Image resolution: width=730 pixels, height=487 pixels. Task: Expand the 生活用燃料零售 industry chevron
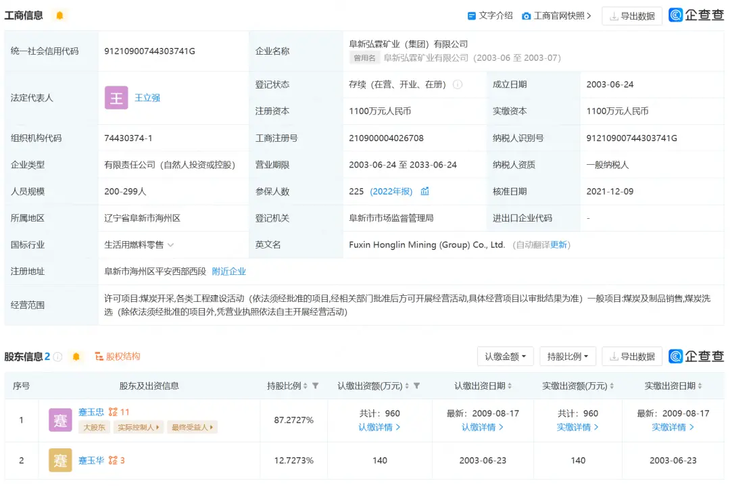click(x=170, y=245)
